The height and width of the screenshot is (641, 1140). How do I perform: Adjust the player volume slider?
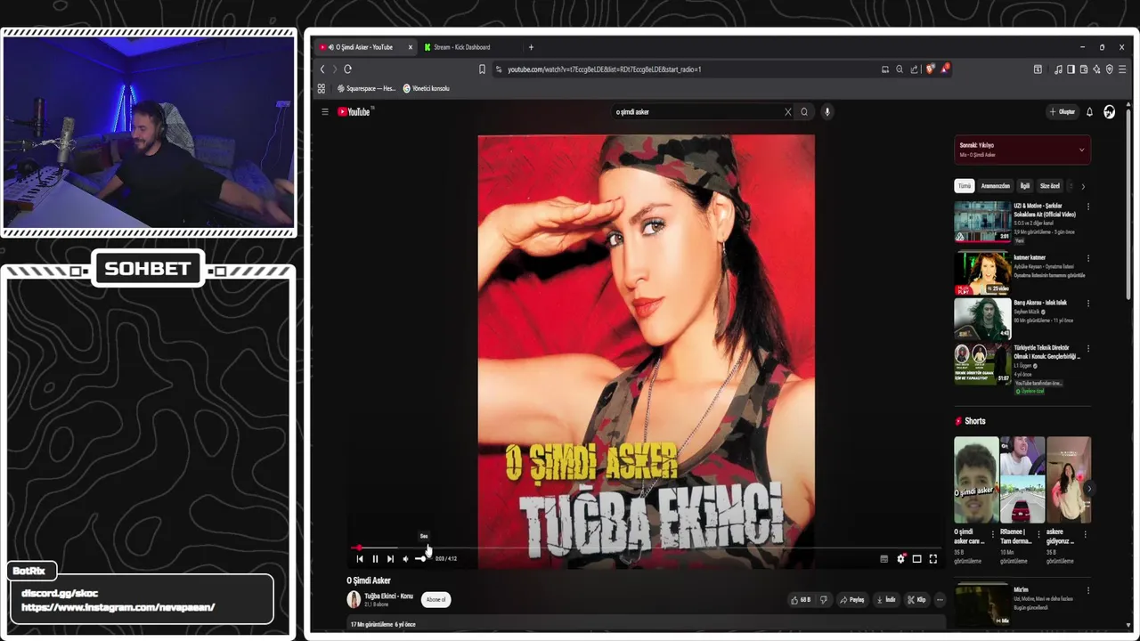pyautogui.click(x=422, y=559)
